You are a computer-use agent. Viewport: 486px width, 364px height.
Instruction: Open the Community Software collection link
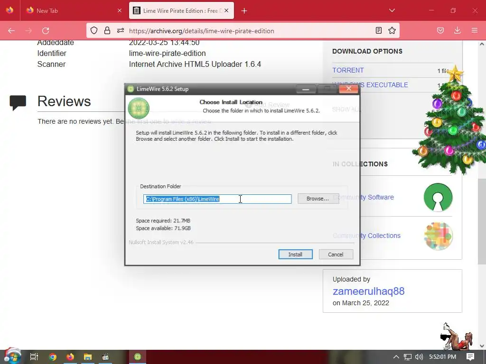(363, 197)
